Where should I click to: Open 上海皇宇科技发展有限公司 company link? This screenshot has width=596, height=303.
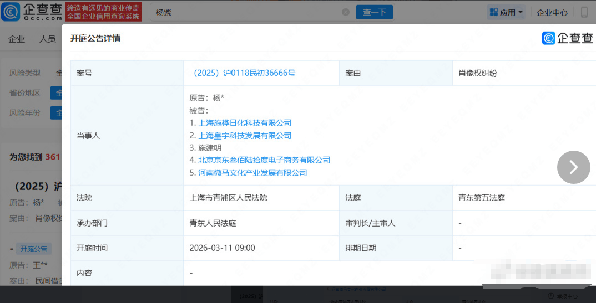[x=245, y=136]
